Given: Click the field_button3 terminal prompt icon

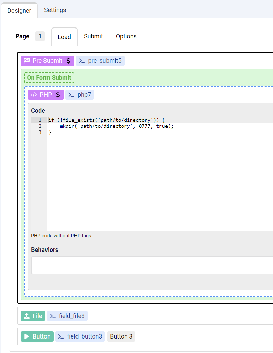Looking at the screenshot, I should (x=61, y=337).
